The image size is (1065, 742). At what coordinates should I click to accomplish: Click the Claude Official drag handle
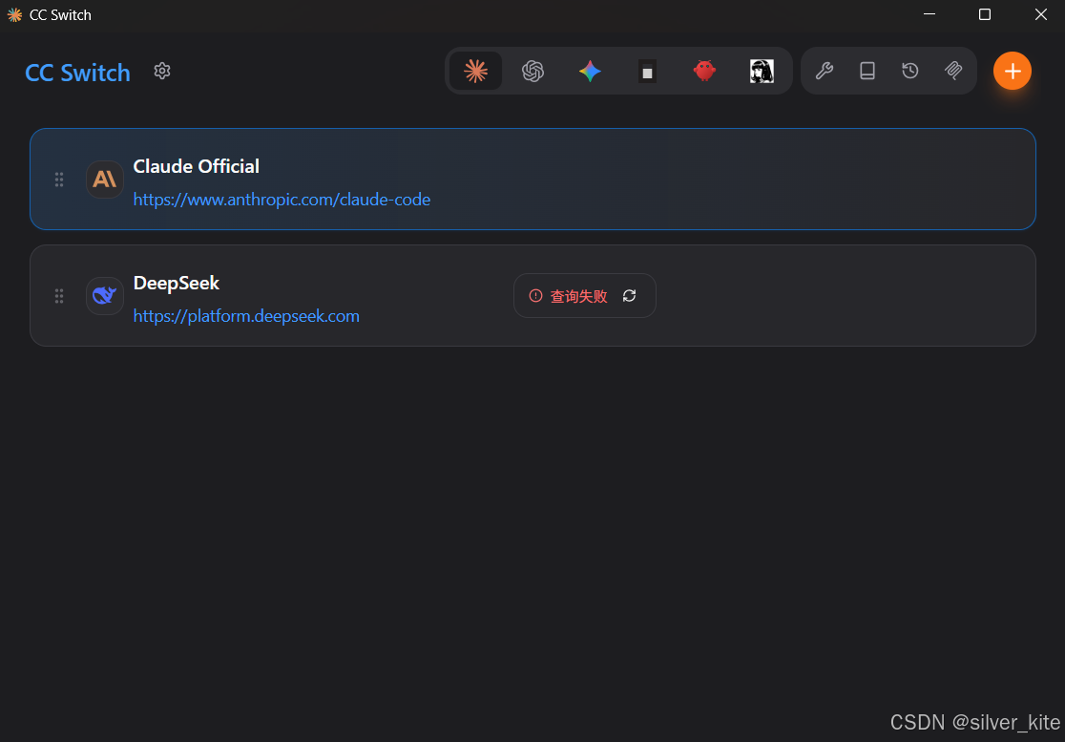59,180
